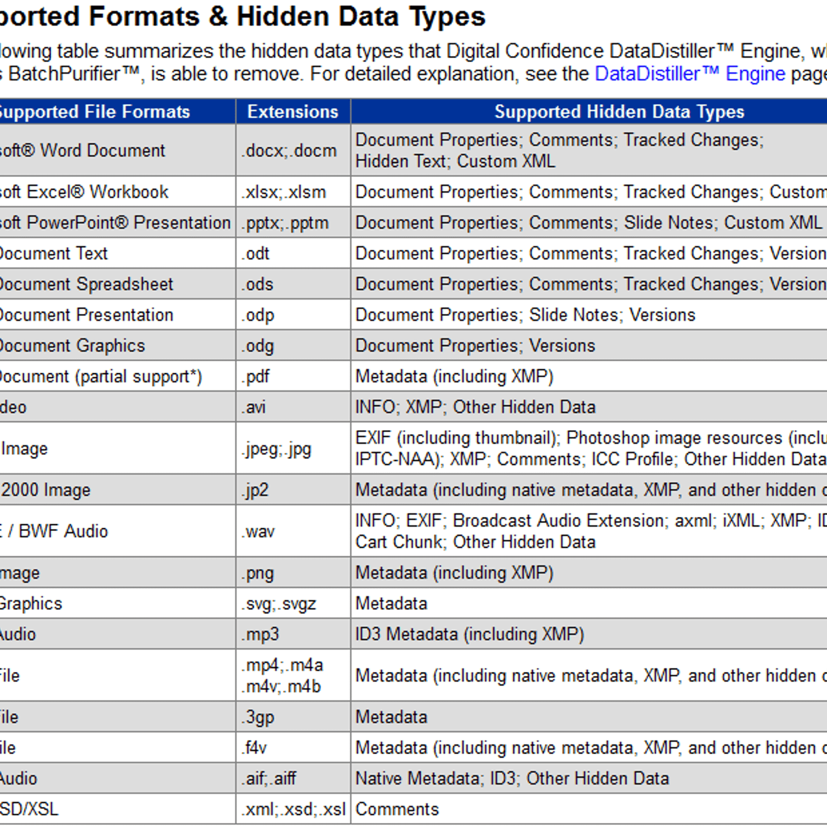
Task: Click the Document Presentation format cell
Action: click(x=117, y=315)
